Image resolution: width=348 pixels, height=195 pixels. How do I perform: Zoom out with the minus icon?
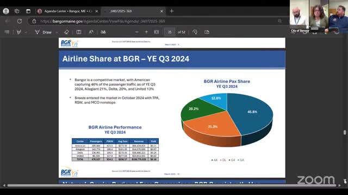point(136,32)
